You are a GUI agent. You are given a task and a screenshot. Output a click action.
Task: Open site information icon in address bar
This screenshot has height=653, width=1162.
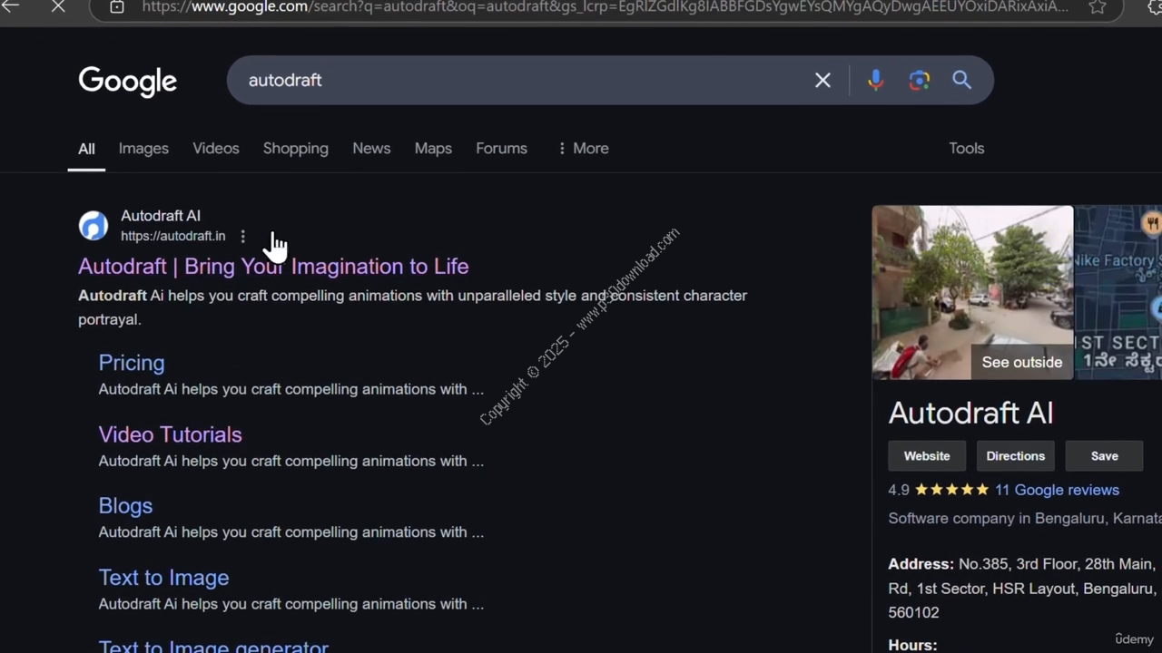point(117,7)
